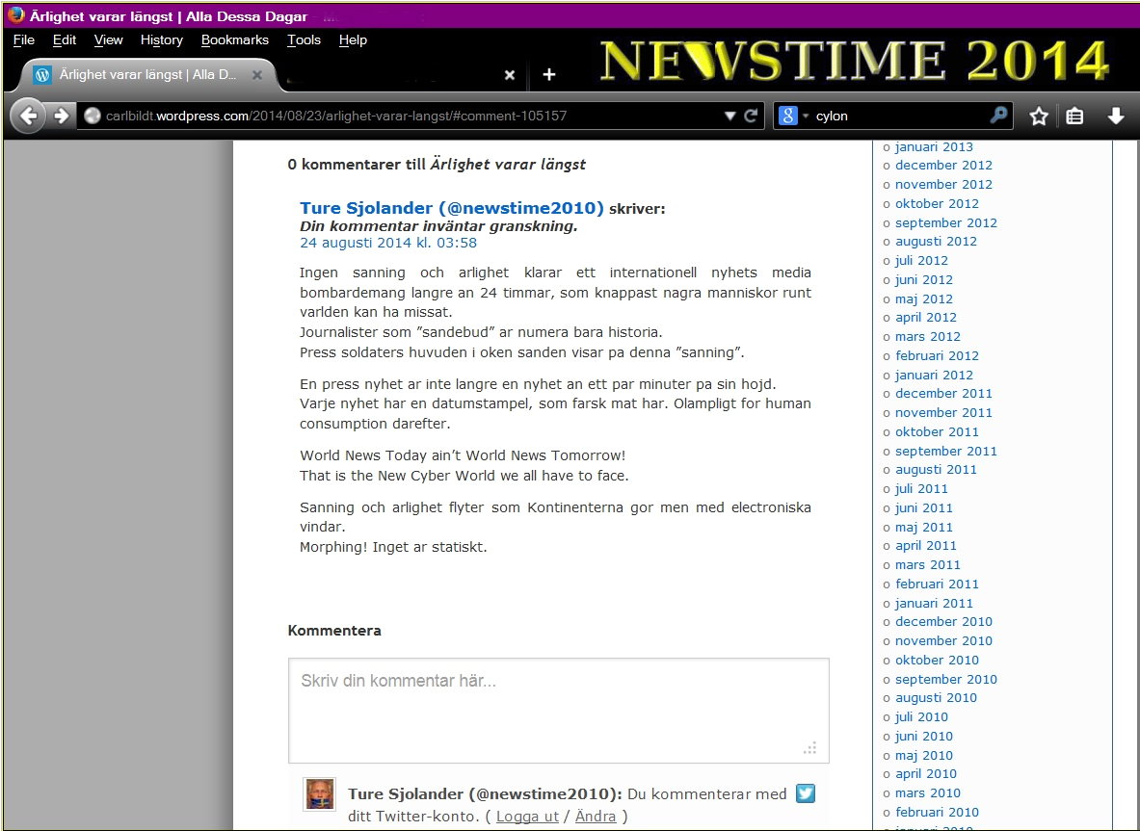1140x831 pixels.
Task: Expand the search engine selector arrow
Action: (806, 117)
